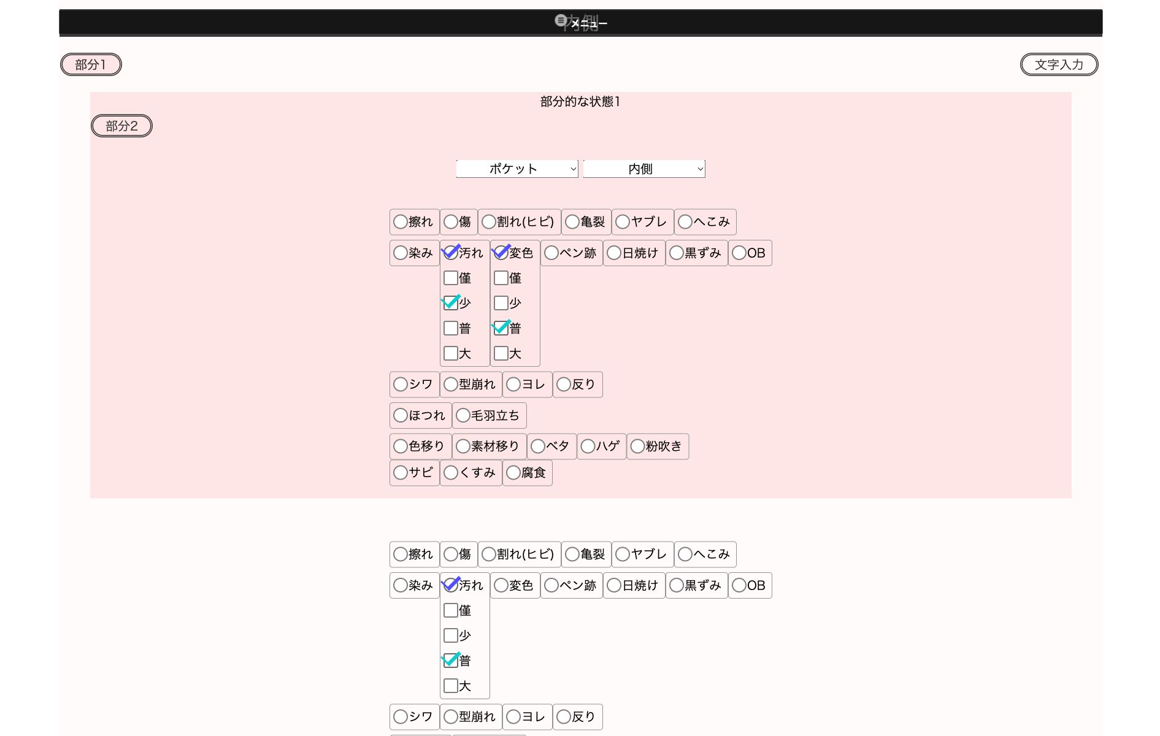The height and width of the screenshot is (736, 1160).
Task: Uncheck the 普 checkbox under 変色
Action: [501, 328]
